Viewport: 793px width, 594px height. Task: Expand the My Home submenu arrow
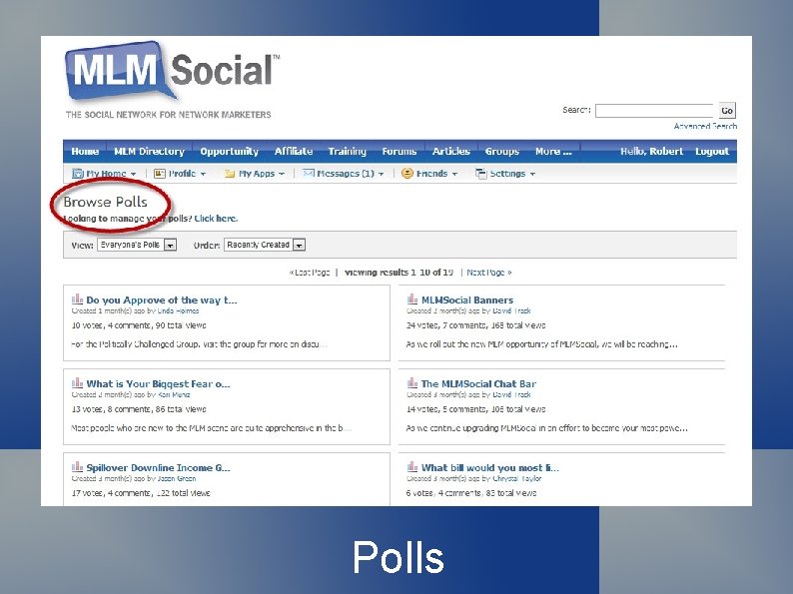[134, 174]
